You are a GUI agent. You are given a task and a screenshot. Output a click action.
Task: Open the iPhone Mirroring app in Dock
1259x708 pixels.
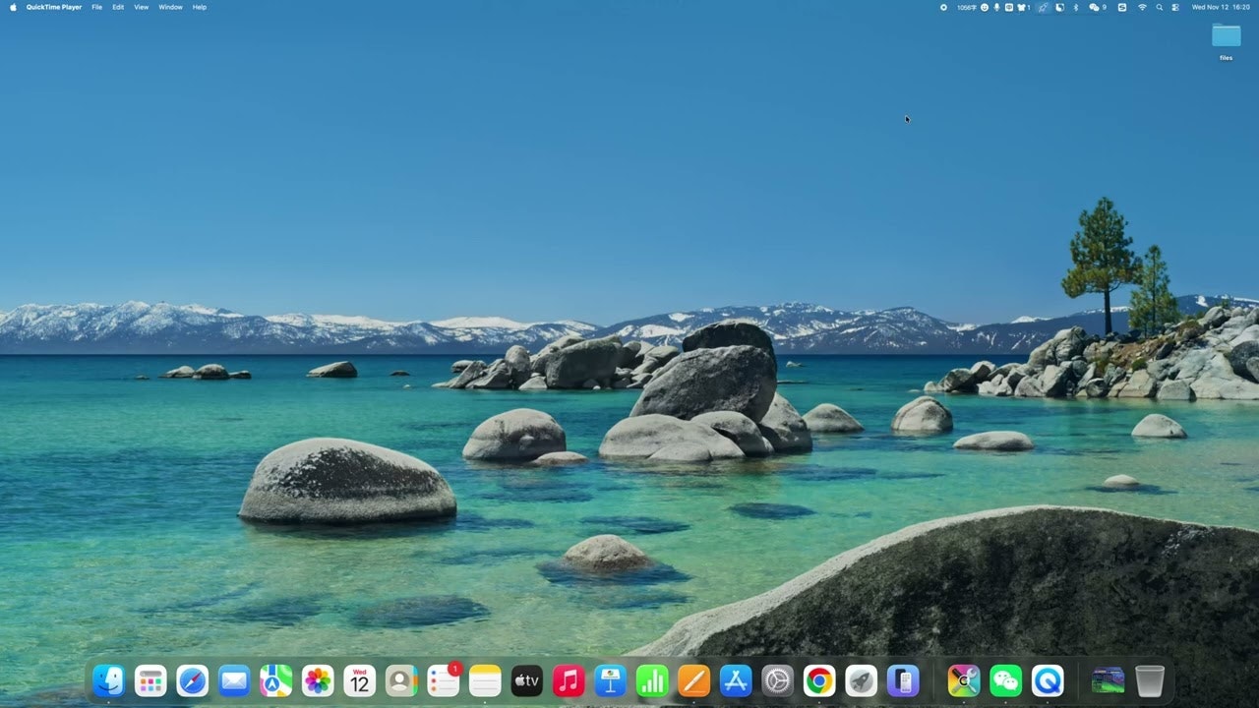pos(903,680)
